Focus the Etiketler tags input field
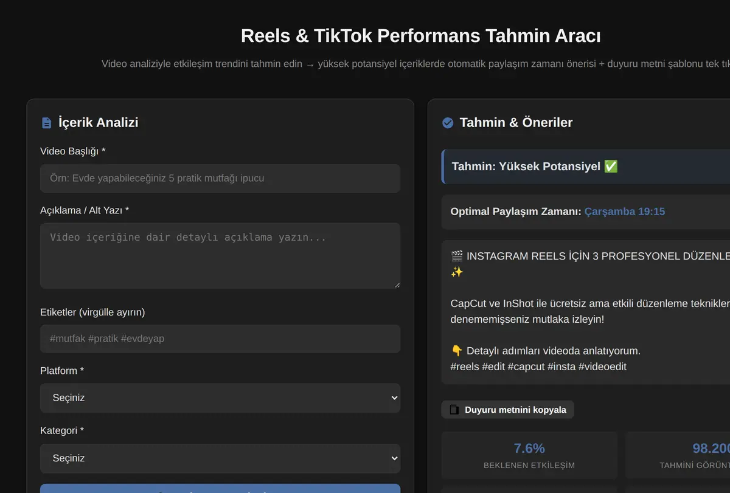The image size is (730, 493). pyautogui.click(x=220, y=339)
